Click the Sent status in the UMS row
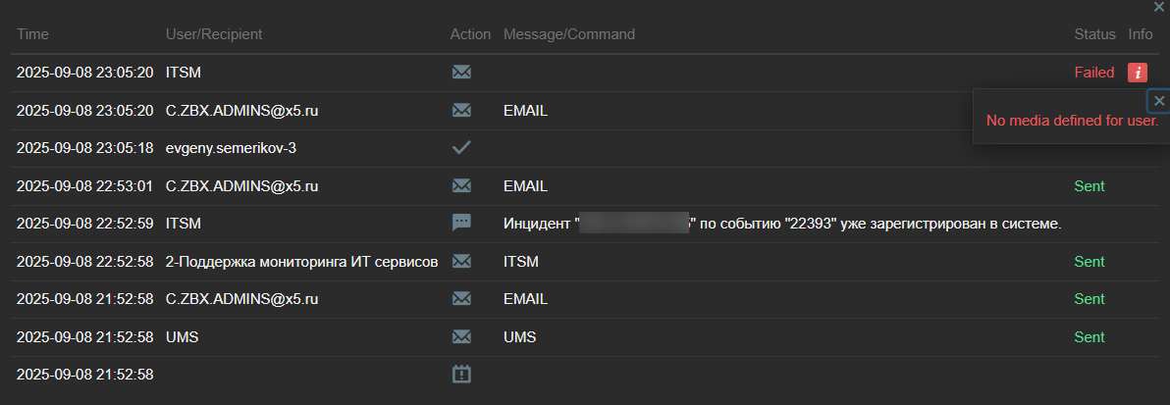This screenshot has height=405, width=1170. tap(1090, 336)
